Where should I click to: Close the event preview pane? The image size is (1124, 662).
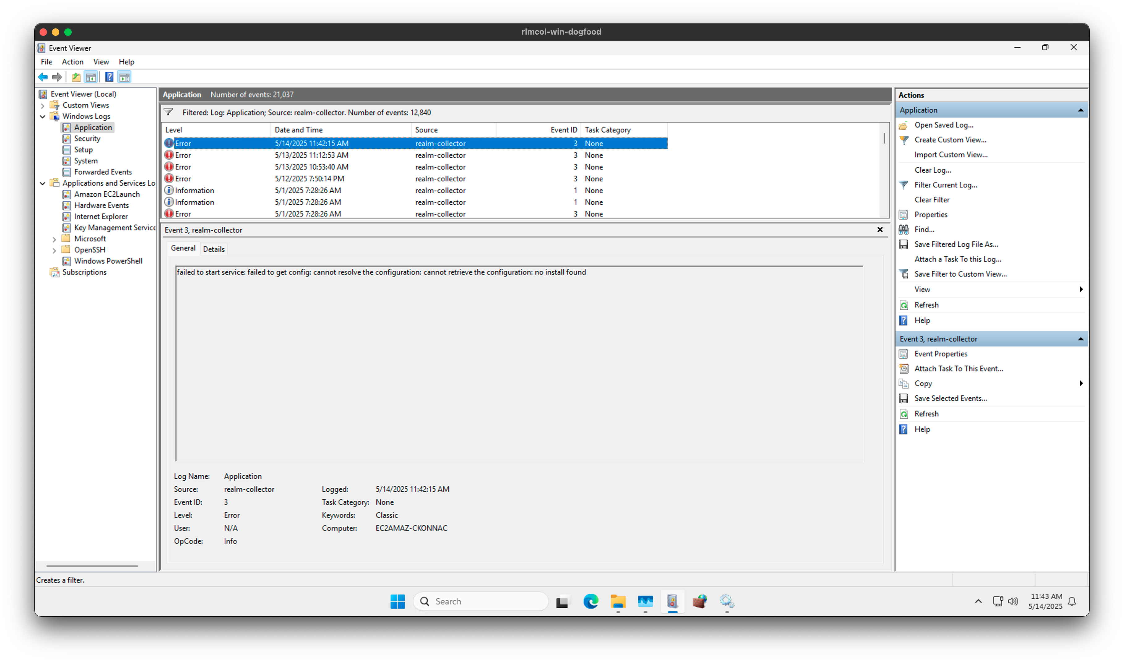(879, 230)
